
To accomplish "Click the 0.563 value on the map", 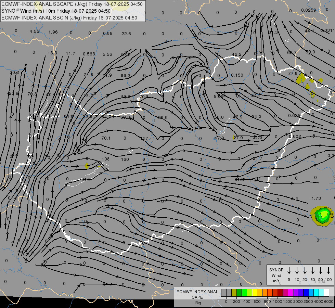I will point(89,54).
